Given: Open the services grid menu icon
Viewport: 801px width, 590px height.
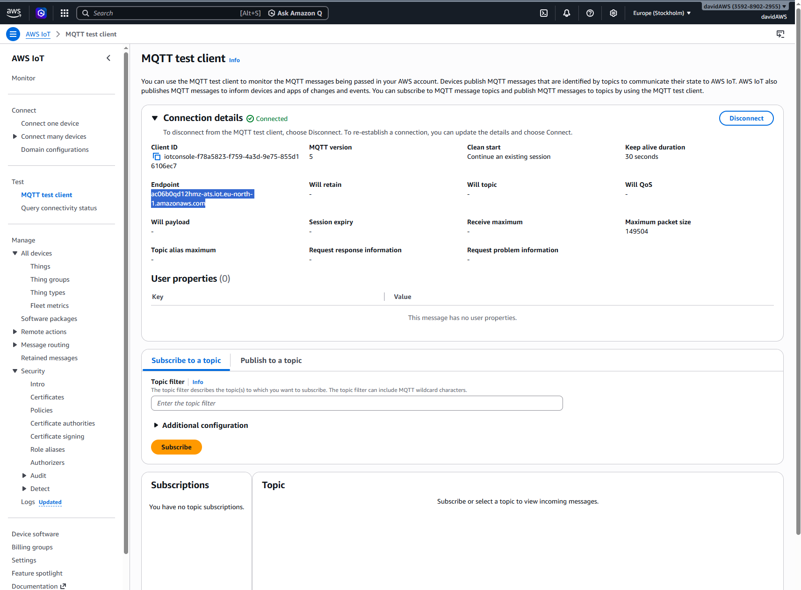Looking at the screenshot, I should pyautogui.click(x=65, y=13).
